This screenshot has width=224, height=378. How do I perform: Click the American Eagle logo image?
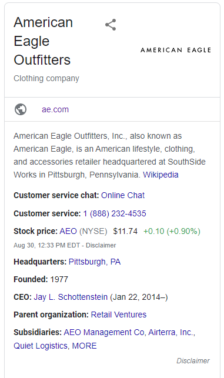pos(176,50)
